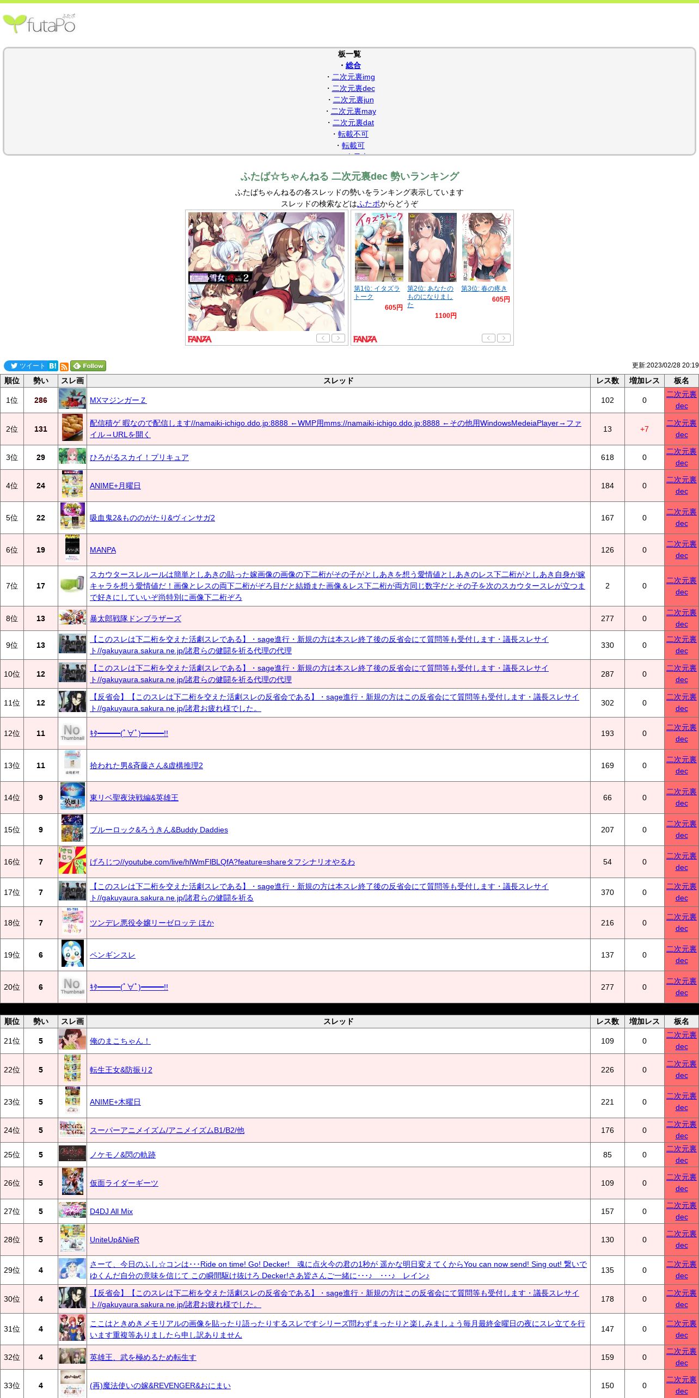The image size is (699, 1398).
Task: Open the 拾われた男&斉藤さん&虚構推理2 thread
Action: click(x=146, y=765)
